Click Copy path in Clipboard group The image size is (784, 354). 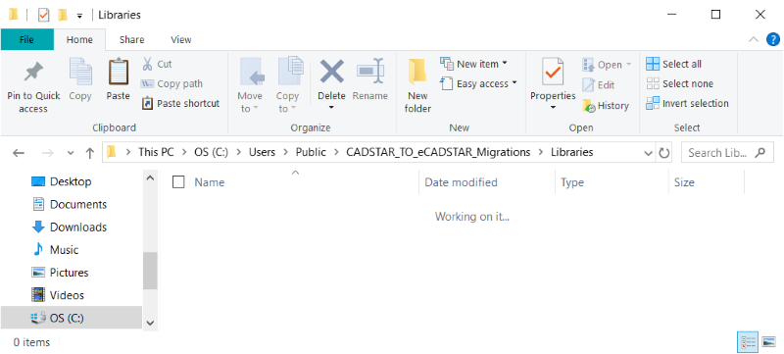[x=172, y=83]
